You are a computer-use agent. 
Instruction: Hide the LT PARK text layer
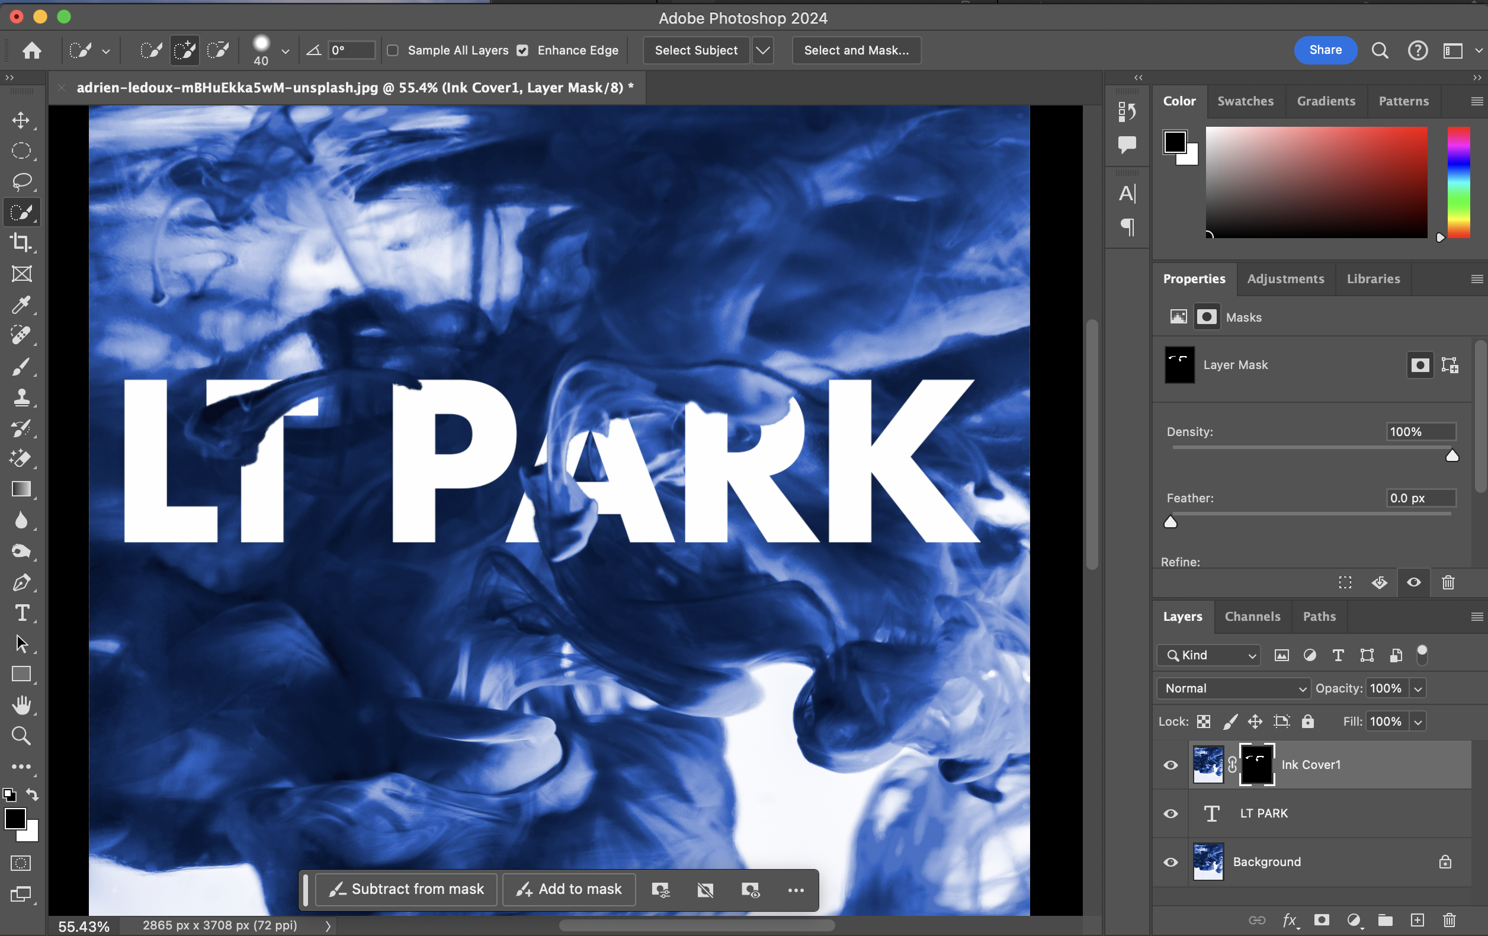pos(1170,814)
